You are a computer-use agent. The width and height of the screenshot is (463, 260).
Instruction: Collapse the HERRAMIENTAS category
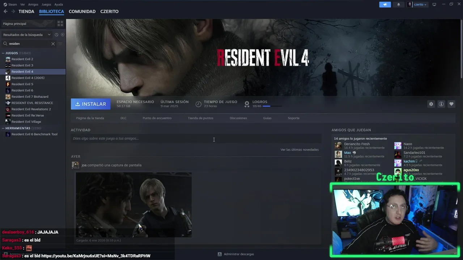(3, 128)
